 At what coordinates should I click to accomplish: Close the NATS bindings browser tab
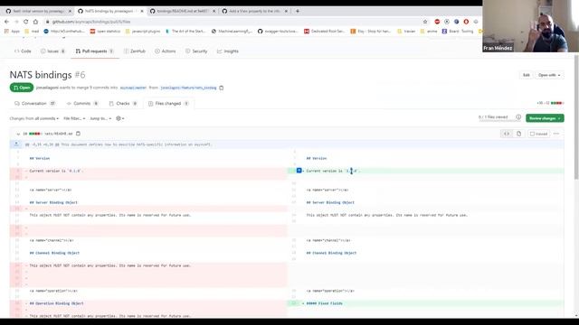coord(142,12)
